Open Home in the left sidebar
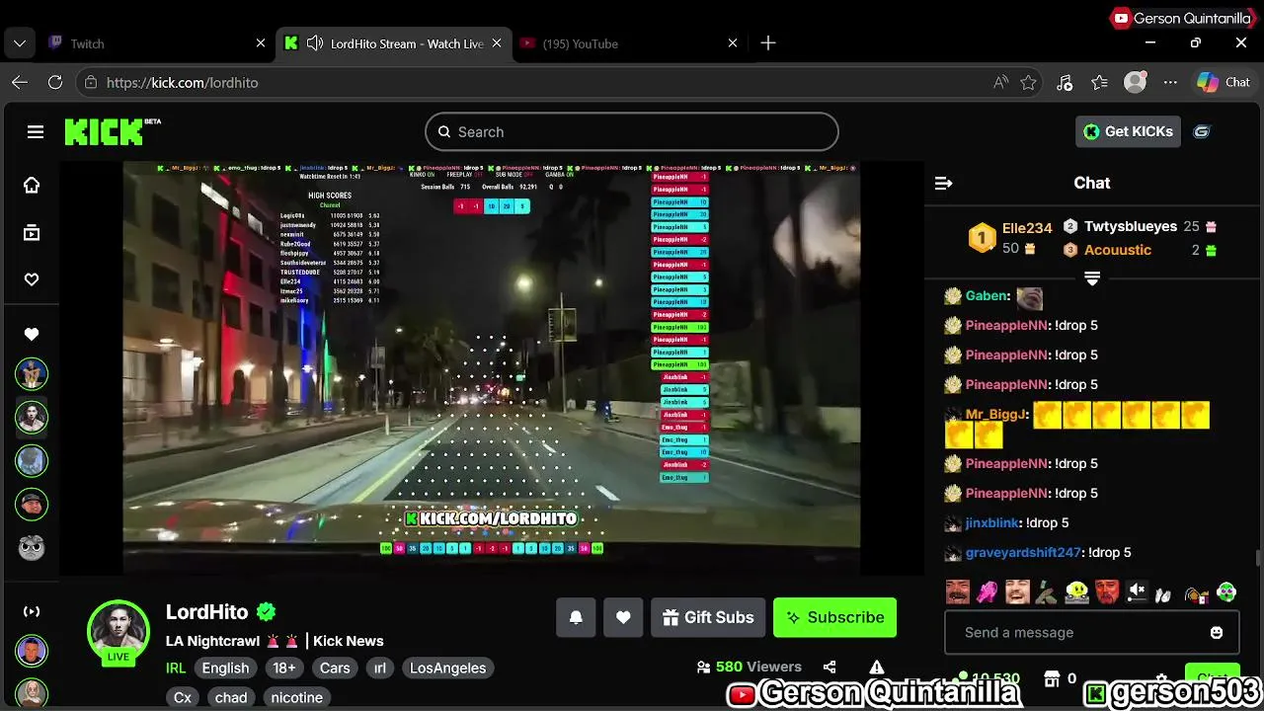The image size is (1264, 711). tap(32, 186)
